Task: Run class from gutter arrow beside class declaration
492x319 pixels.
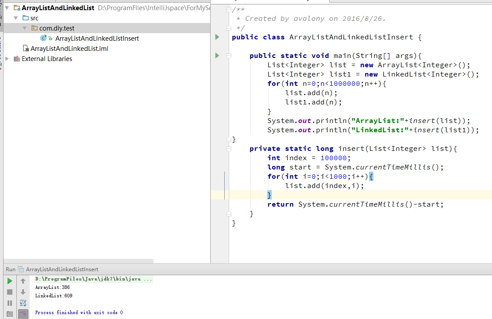Action: point(217,37)
